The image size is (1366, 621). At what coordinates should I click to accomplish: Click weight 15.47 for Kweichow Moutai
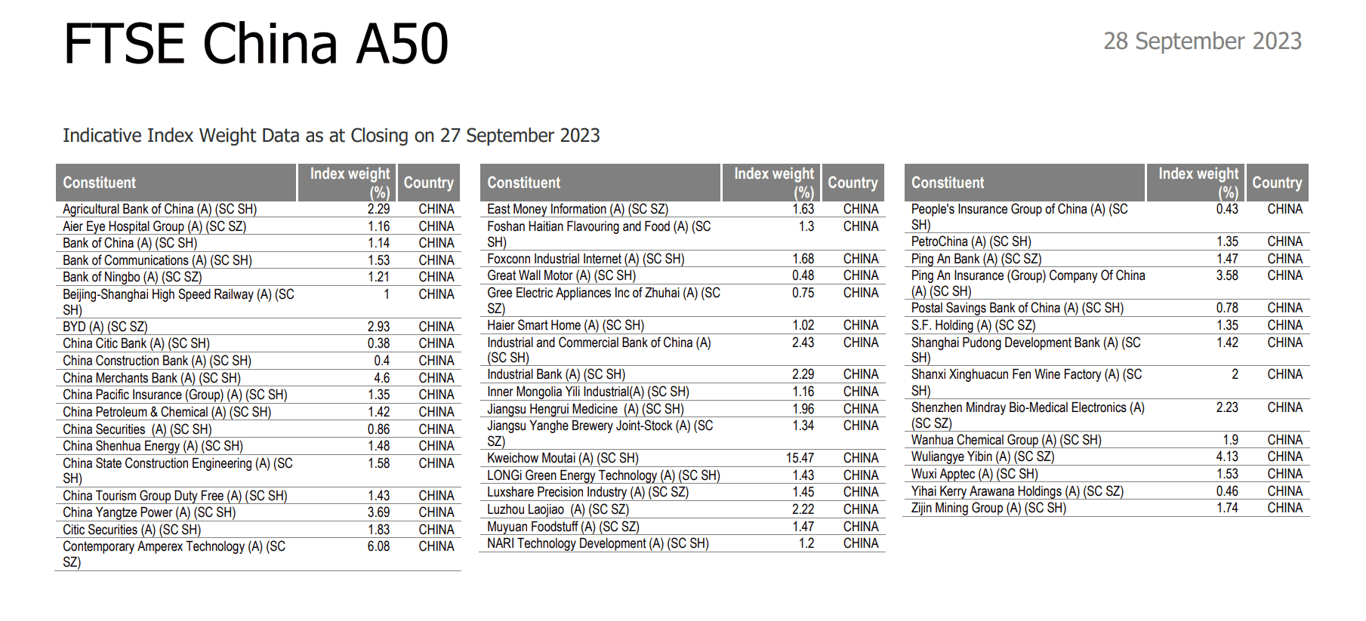coord(800,458)
